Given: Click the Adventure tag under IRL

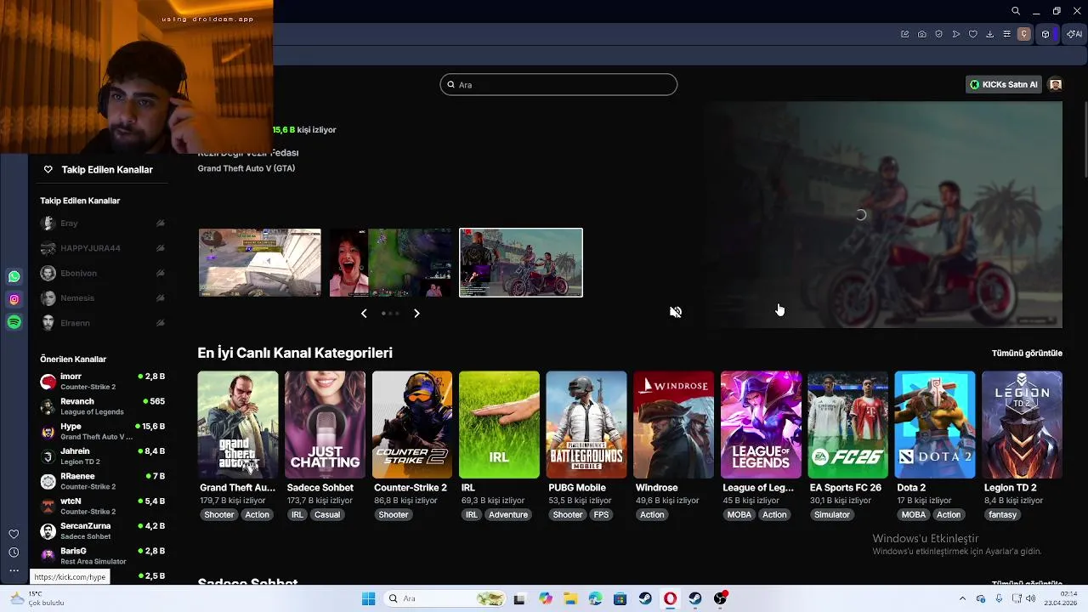Looking at the screenshot, I should tap(508, 514).
